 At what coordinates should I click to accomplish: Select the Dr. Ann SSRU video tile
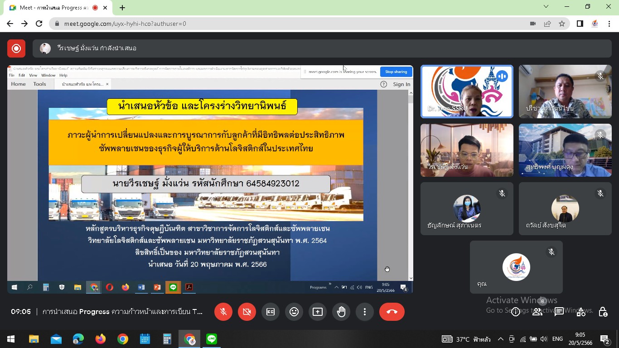467,92
